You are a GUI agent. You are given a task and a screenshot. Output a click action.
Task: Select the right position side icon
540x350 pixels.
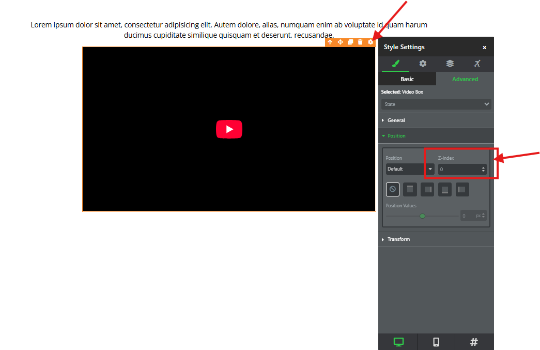427,189
